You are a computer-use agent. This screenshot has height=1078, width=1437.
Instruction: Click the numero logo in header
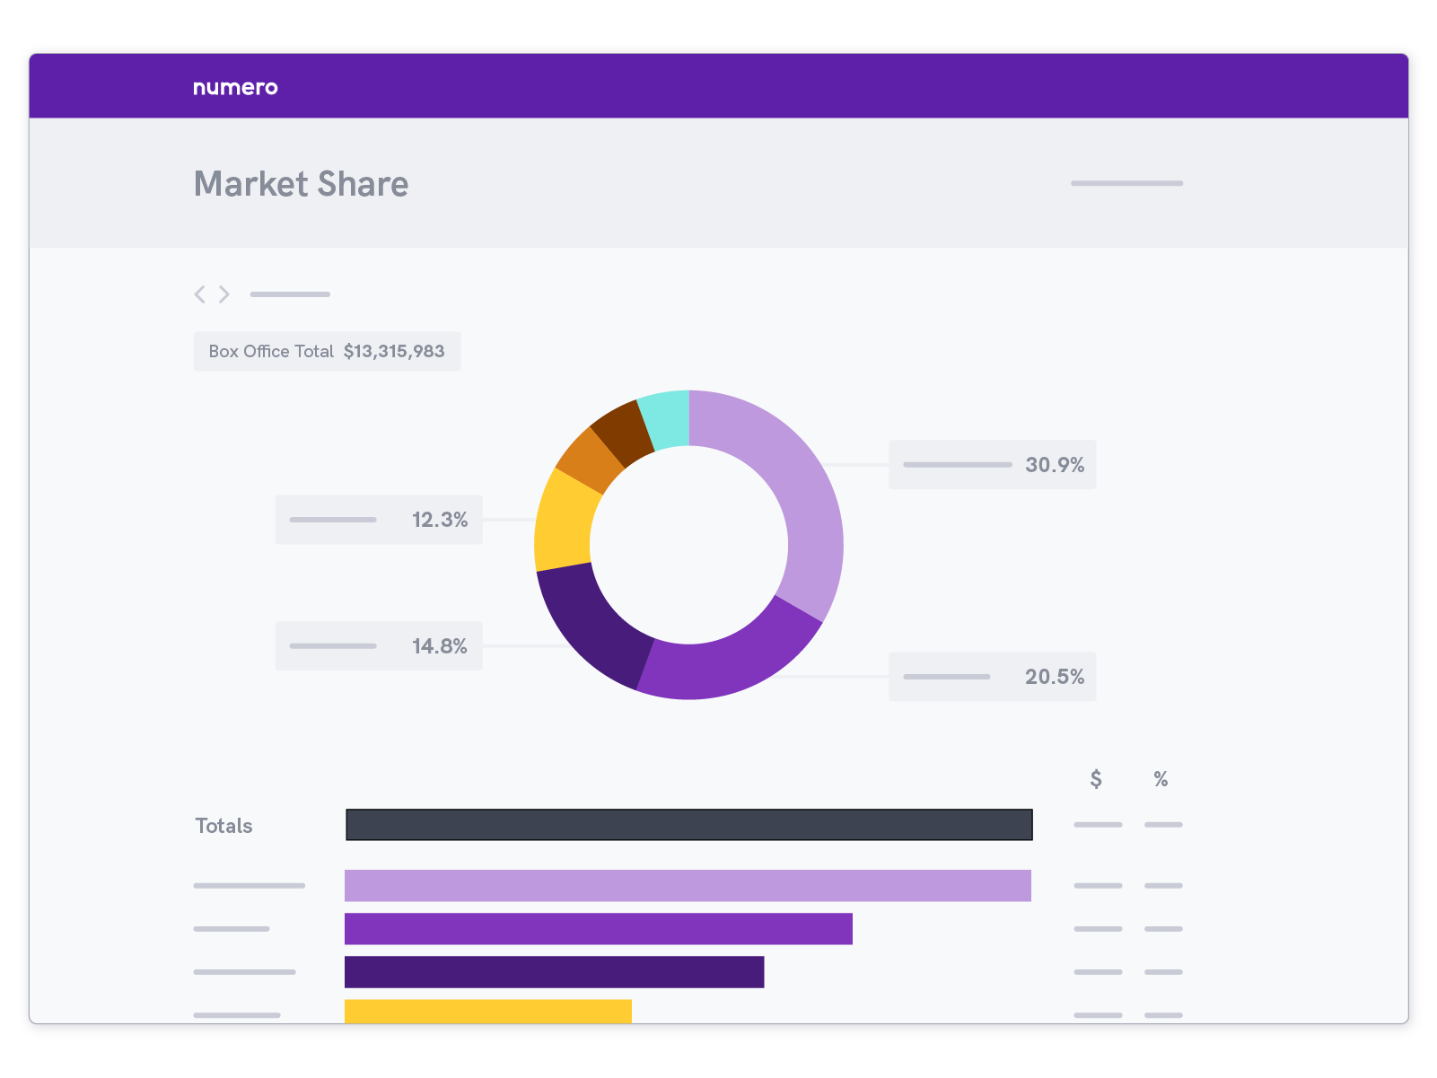[235, 87]
